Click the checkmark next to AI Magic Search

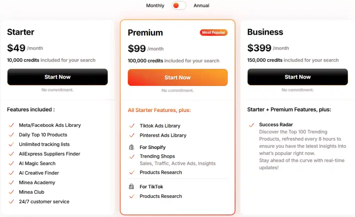pos(11,163)
